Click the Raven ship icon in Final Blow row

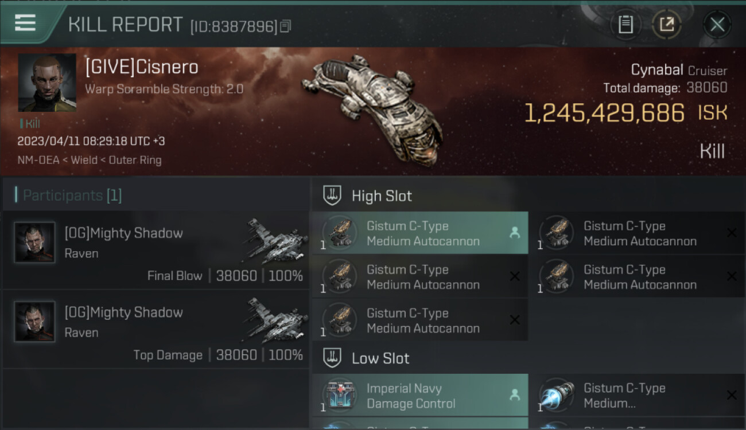[277, 240]
